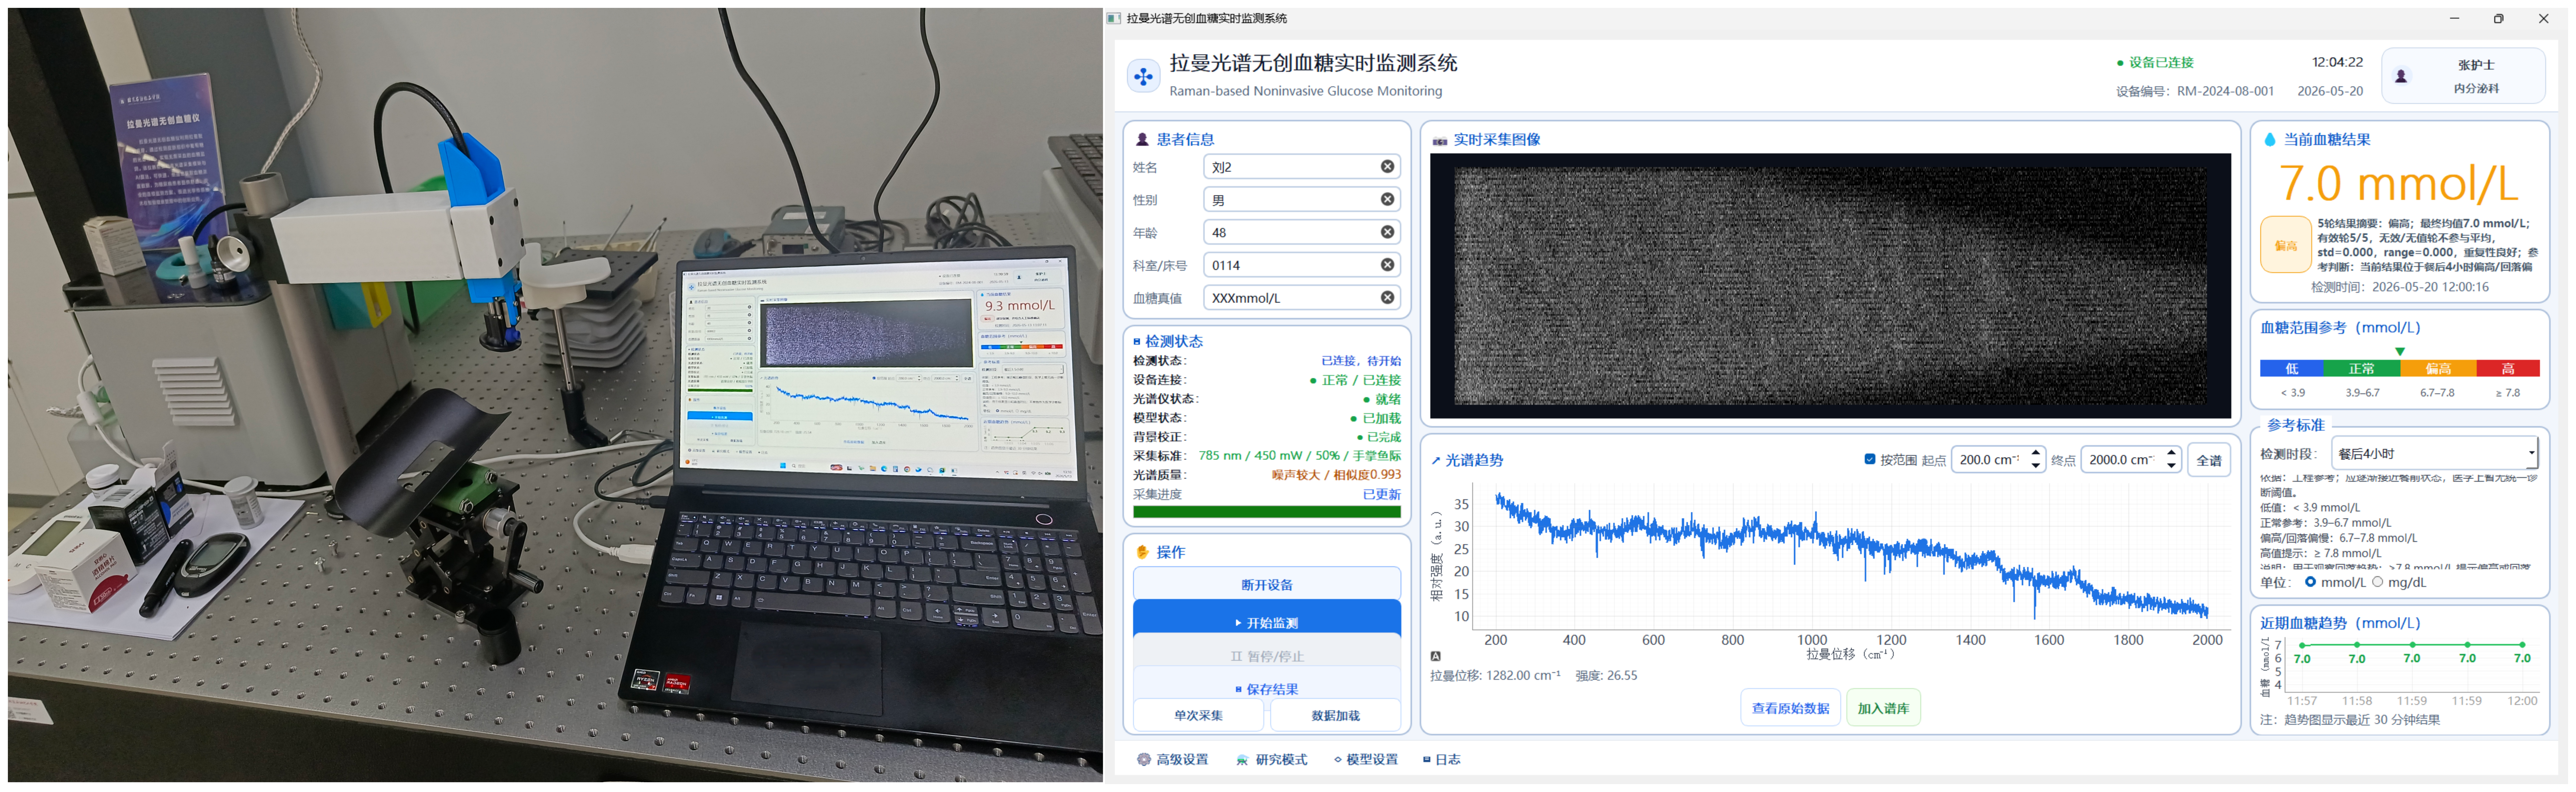Click the green 设备已连接 status dot
Screen dimensions: 2576x792
(x=2120, y=63)
